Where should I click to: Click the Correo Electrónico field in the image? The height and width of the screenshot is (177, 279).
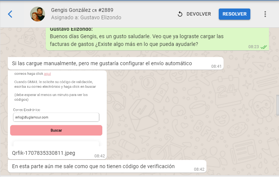[x=56, y=117]
